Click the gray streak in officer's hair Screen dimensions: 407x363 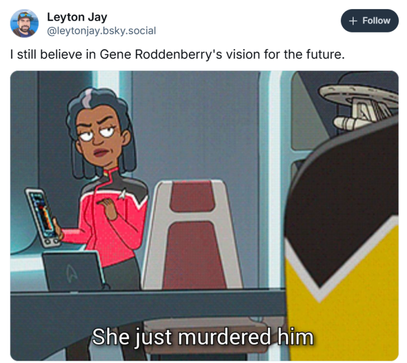(x=88, y=98)
